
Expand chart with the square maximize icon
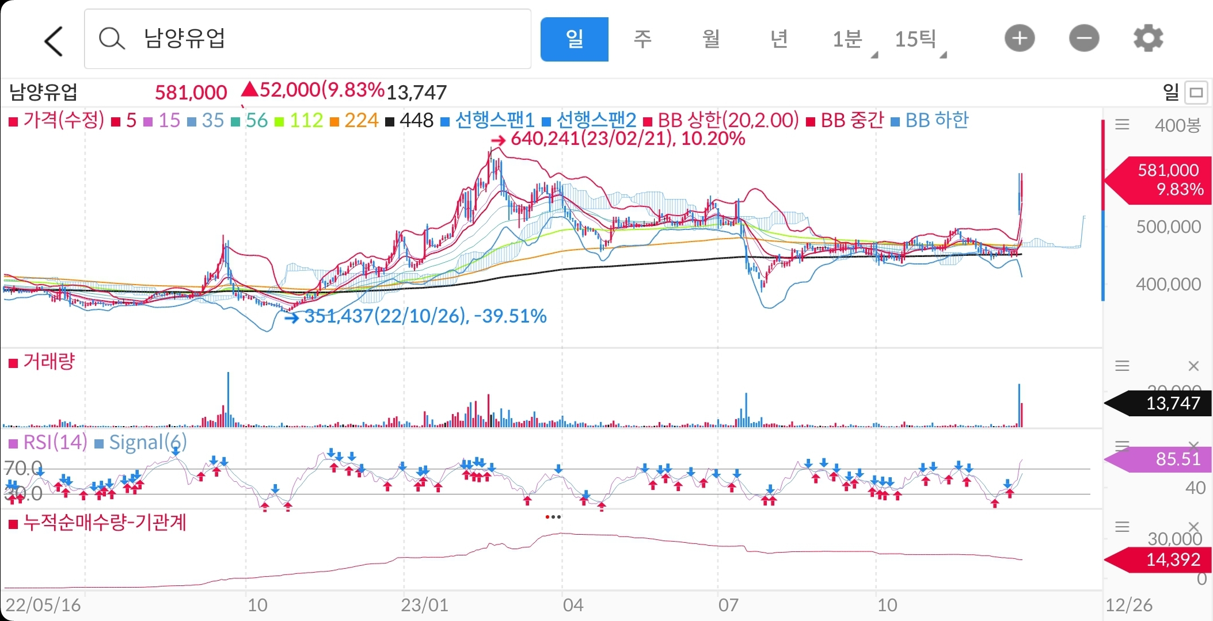coord(1196,92)
